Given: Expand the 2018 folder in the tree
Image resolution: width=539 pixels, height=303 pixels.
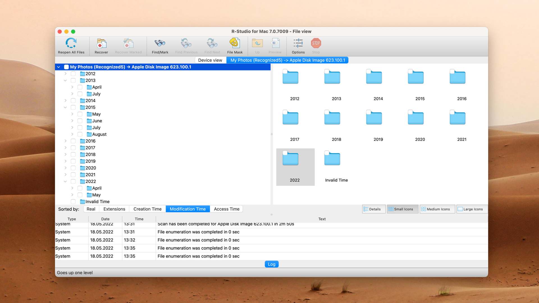Looking at the screenshot, I should (x=65, y=154).
